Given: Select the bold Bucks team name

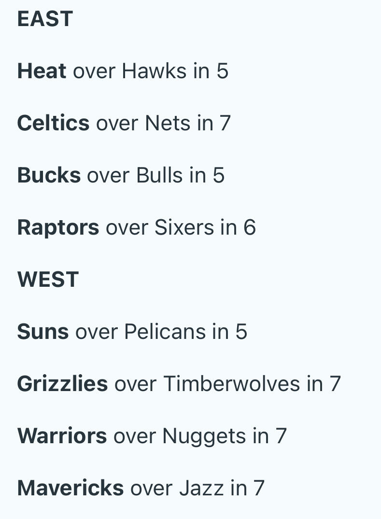Looking at the screenshot, I should 49,175.
